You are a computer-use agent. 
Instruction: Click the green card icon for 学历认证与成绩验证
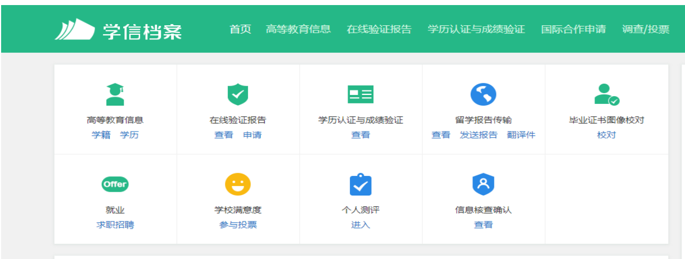[360, 94]
